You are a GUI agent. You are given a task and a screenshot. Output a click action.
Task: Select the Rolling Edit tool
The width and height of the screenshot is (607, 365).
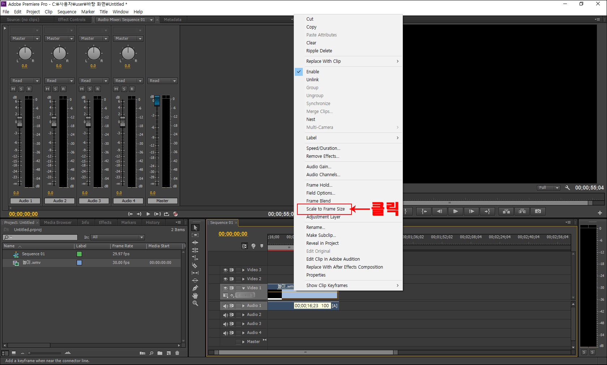tap(195, 250)
